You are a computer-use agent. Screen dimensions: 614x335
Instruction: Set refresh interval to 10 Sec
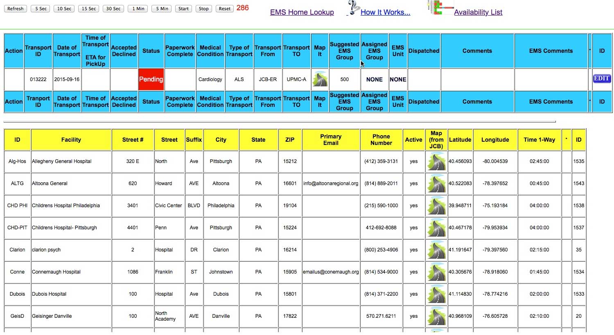[x=64, y=9]
